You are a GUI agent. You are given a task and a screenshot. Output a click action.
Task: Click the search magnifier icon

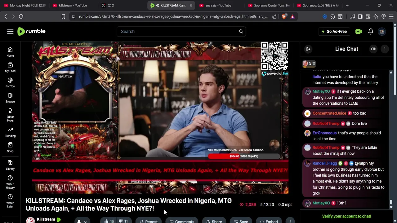click(x=241, y=31)
